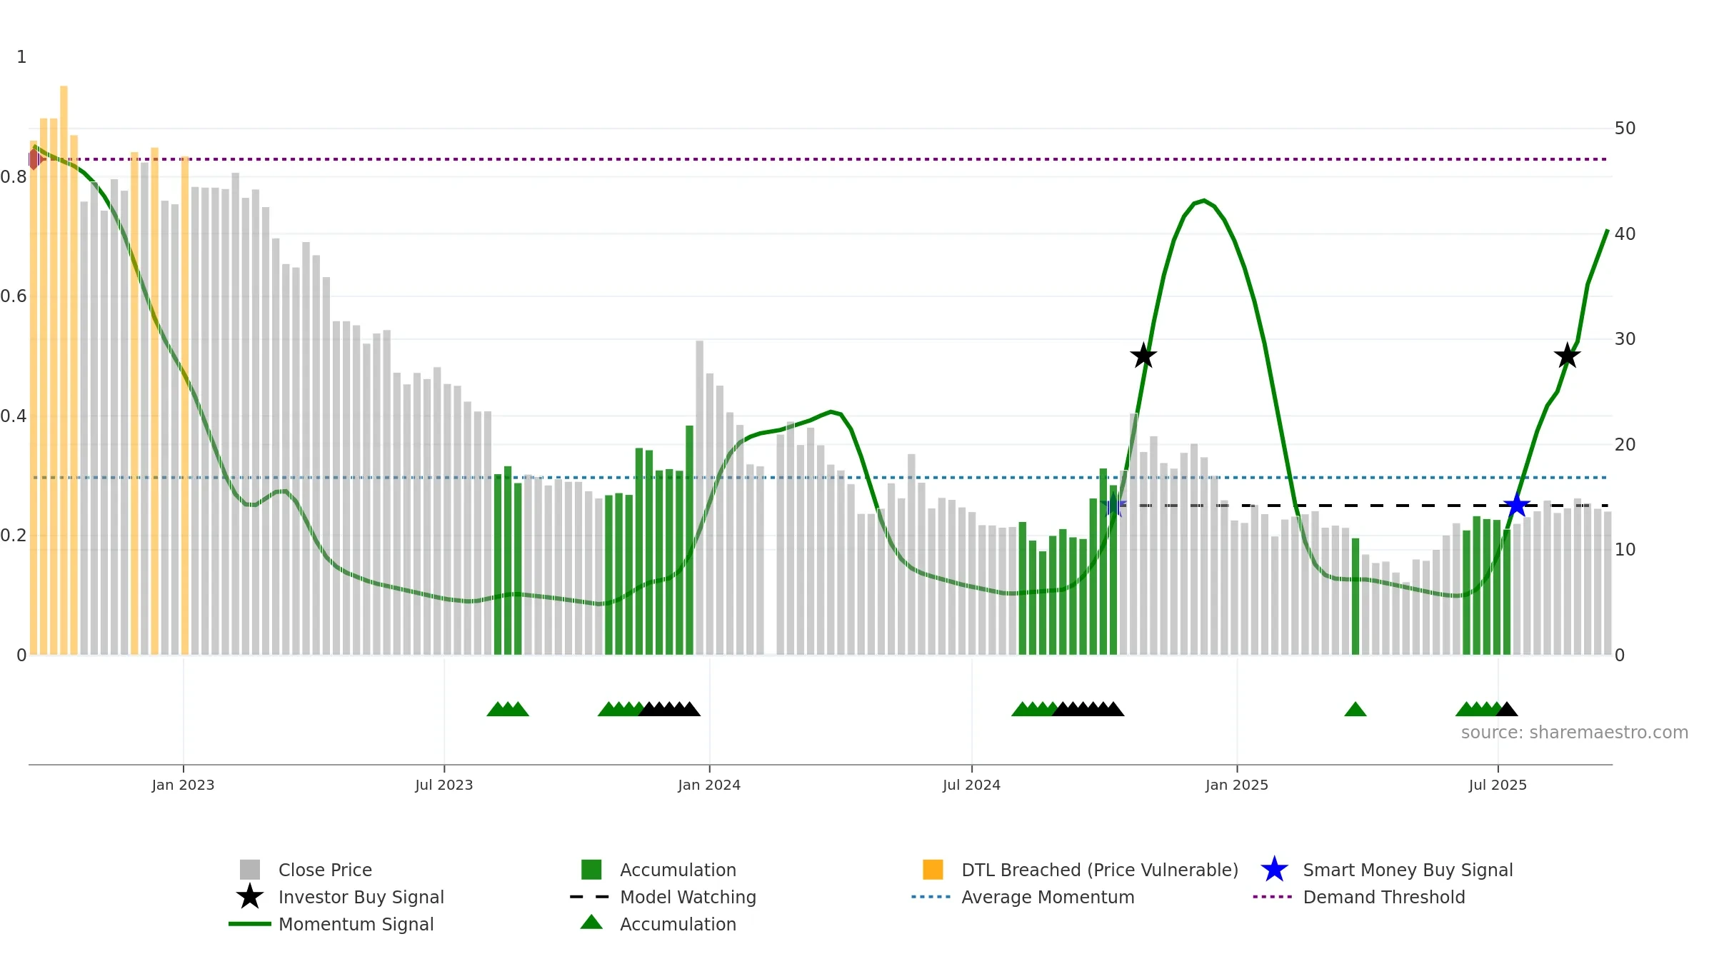Hide the Demand Threshold legend entry
Screen dimensions: 1714x964
(1384, 897)
